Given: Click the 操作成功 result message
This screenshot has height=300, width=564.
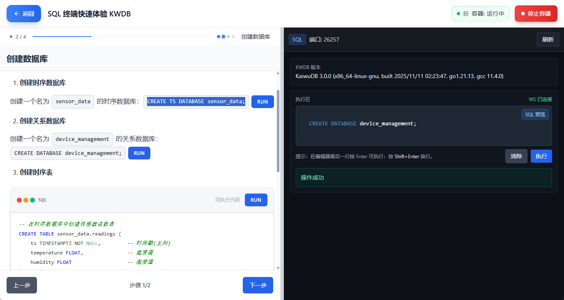Looking at the screenshot, I should [x=424, y=178].
